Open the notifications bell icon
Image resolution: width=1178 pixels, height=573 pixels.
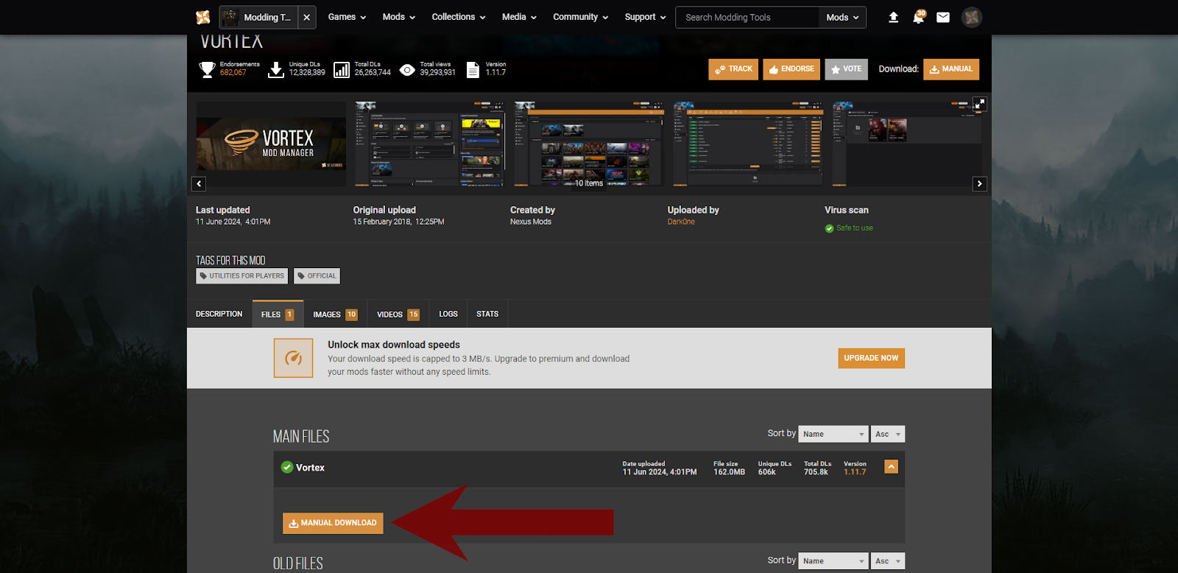pyautogui.click(x=918, y=17)
